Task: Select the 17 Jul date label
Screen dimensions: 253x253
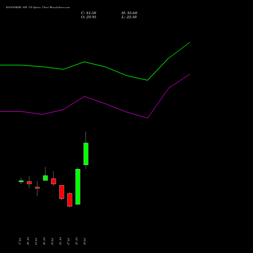Action: coord(20,241)
